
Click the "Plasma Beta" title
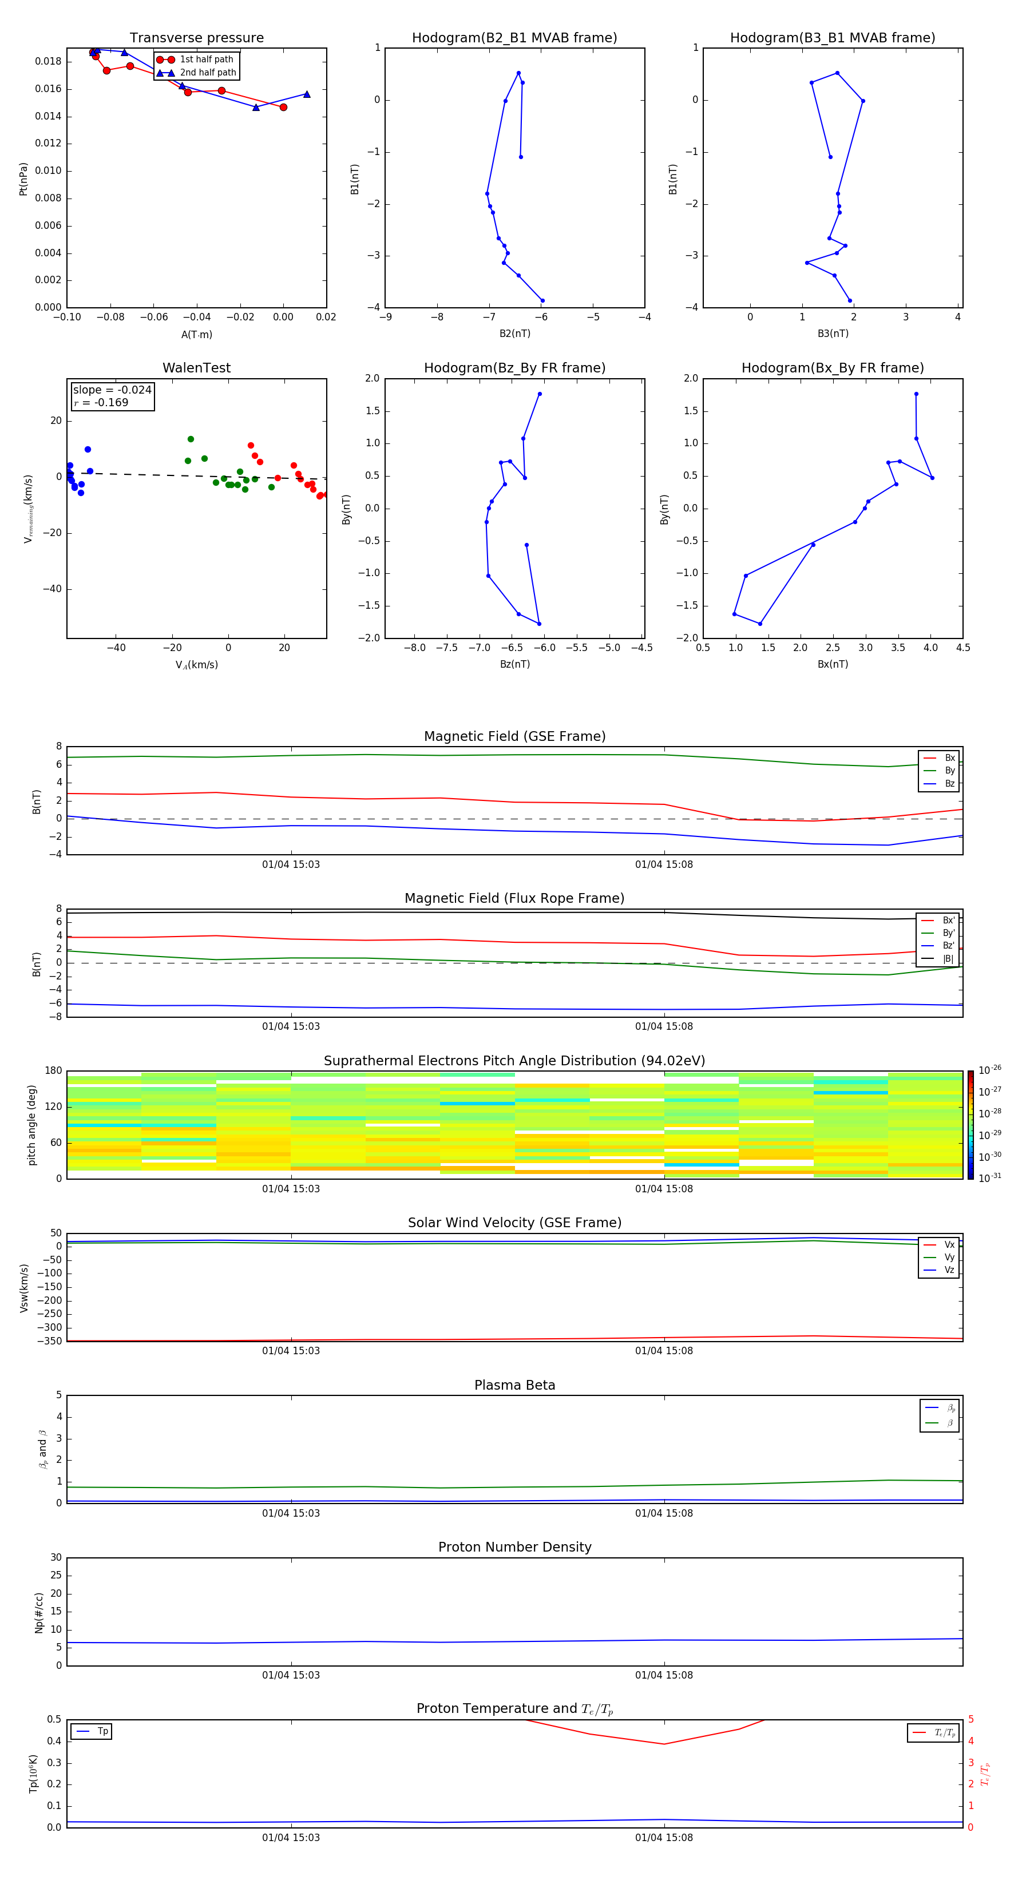point(514,1385)
